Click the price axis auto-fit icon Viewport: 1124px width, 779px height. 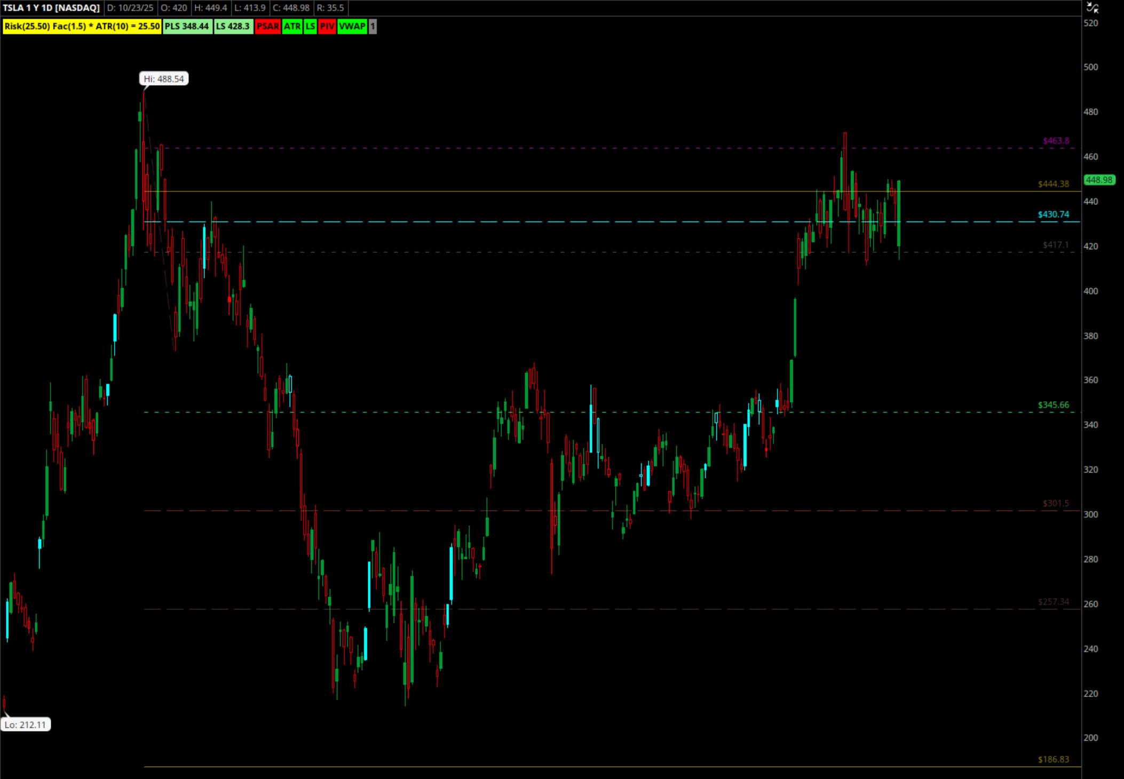[1093, 7]
